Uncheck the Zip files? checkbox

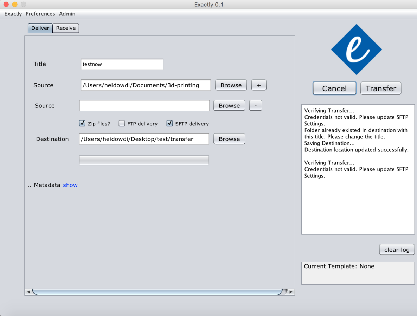(x=82, y=124)
